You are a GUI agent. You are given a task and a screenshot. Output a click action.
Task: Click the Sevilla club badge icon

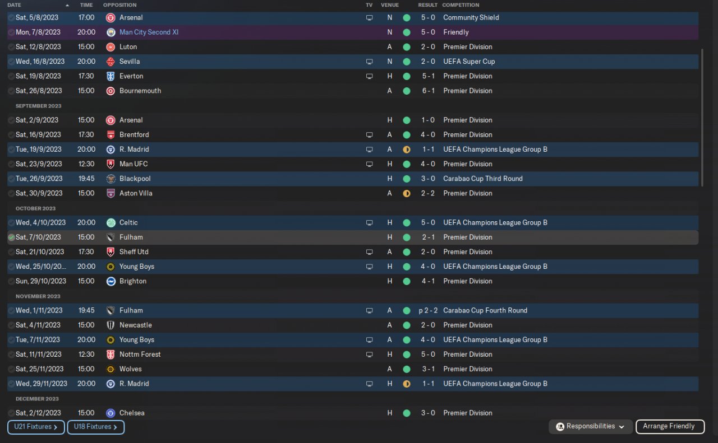[x=111, y=62]
